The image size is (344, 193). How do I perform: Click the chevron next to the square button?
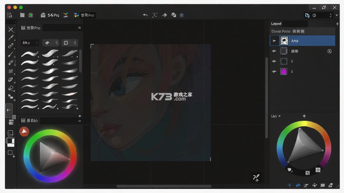click(x=75, y=43)
